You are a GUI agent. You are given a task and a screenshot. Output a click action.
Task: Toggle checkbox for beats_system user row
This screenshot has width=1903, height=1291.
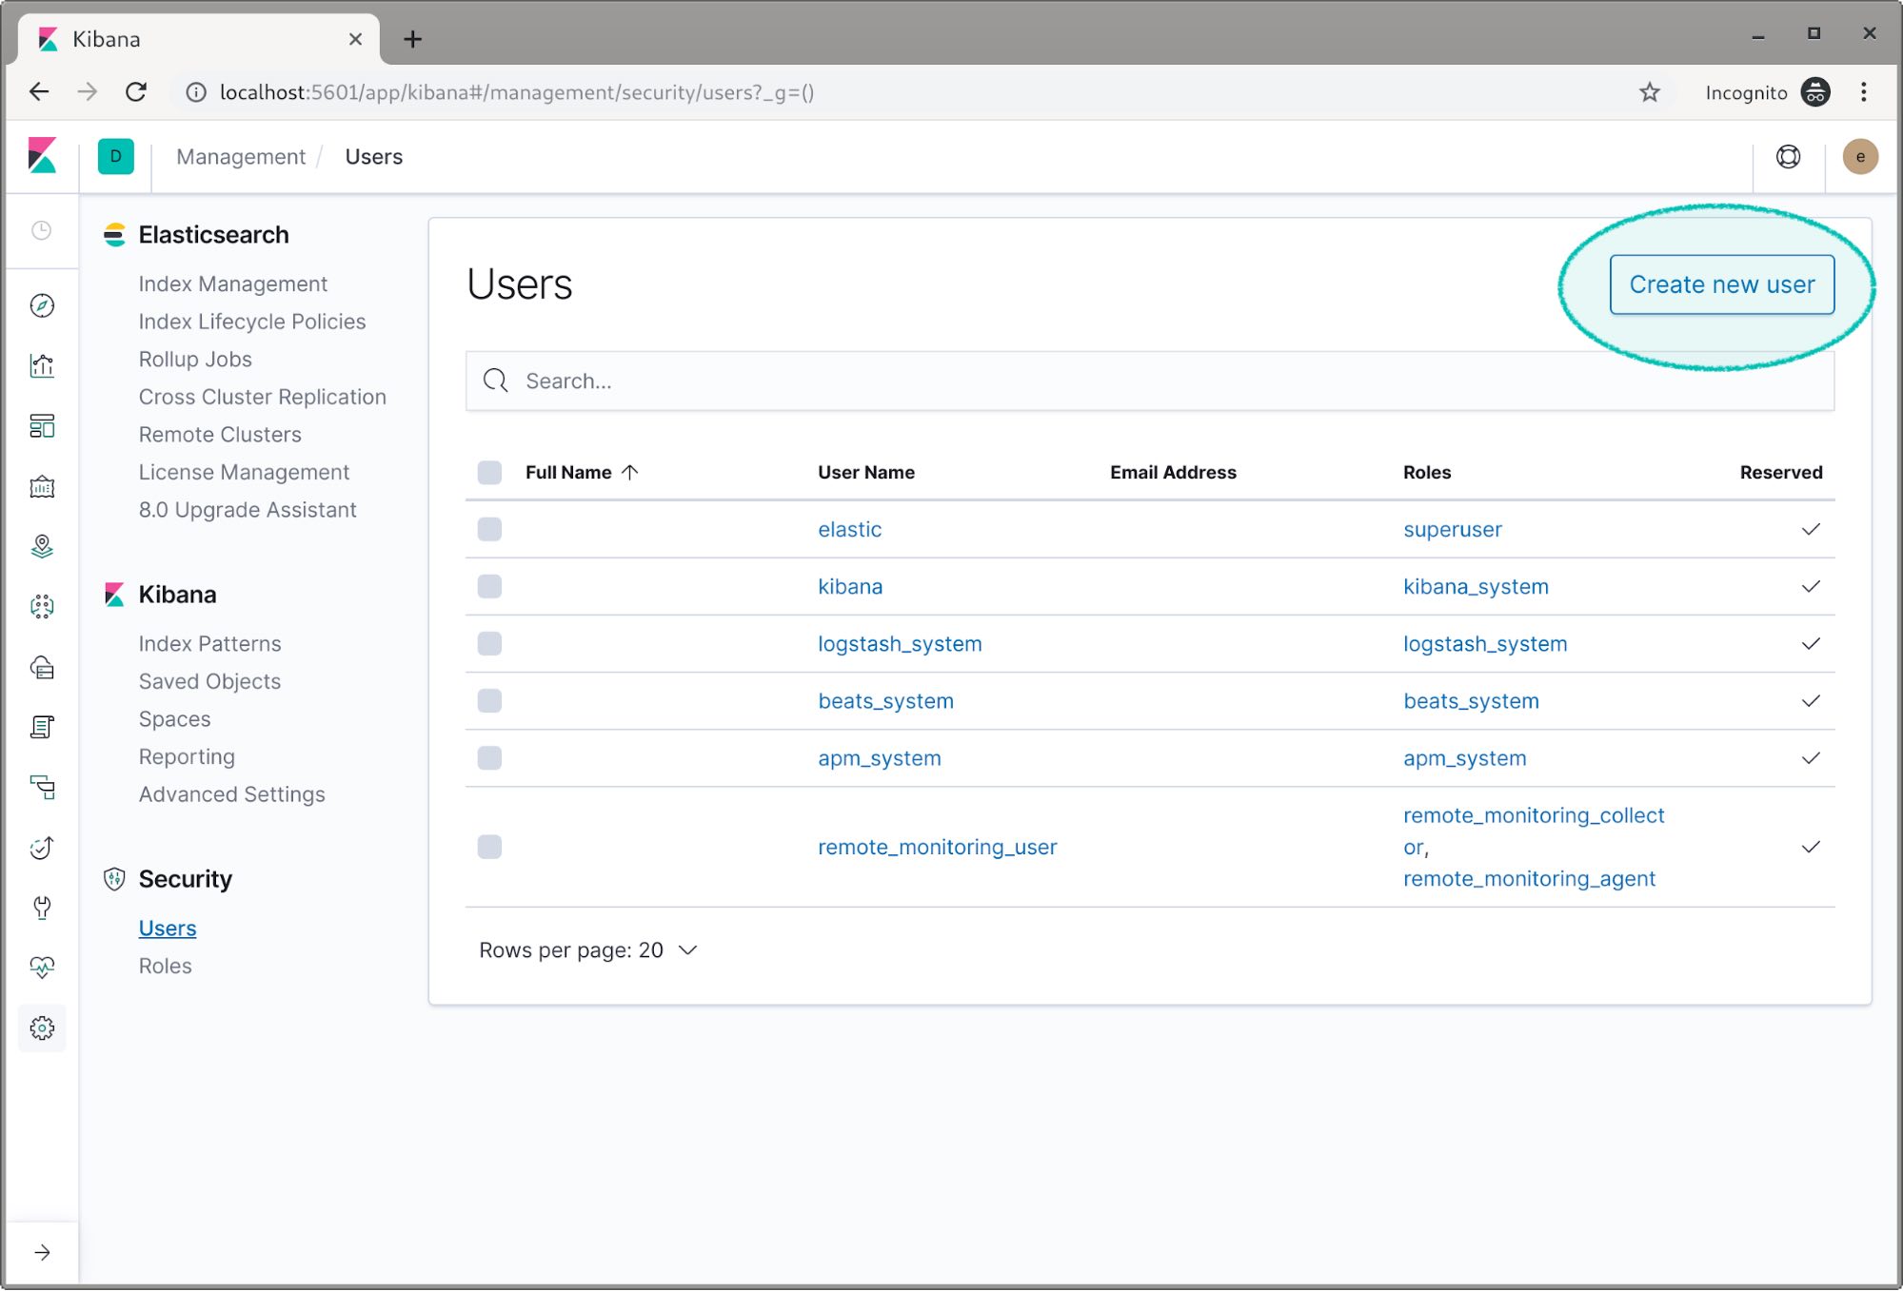(x=488, y=700)
